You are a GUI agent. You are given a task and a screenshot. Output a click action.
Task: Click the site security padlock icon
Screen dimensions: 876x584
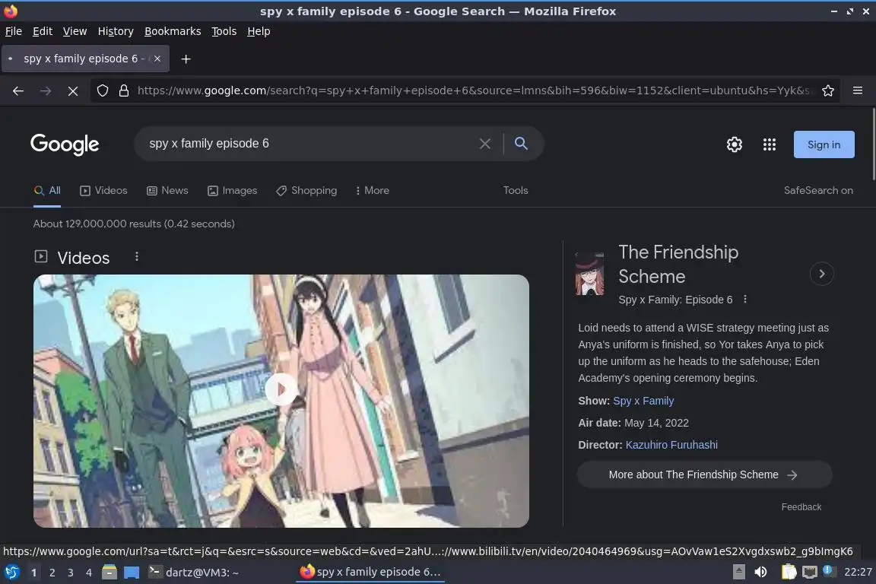[x=124, y=90]
